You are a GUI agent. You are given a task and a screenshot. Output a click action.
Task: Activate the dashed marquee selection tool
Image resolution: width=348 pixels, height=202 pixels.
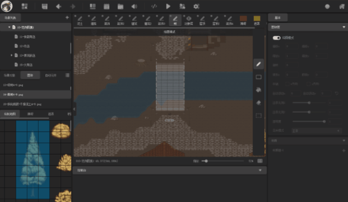coord(258,115)
